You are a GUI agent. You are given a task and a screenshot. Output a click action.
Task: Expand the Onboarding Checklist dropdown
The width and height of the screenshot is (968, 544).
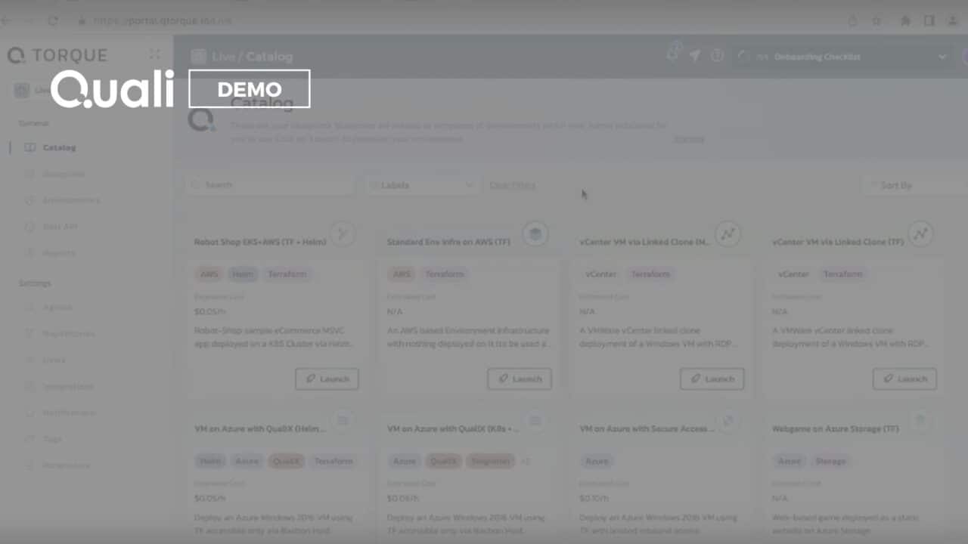point(942,56)
